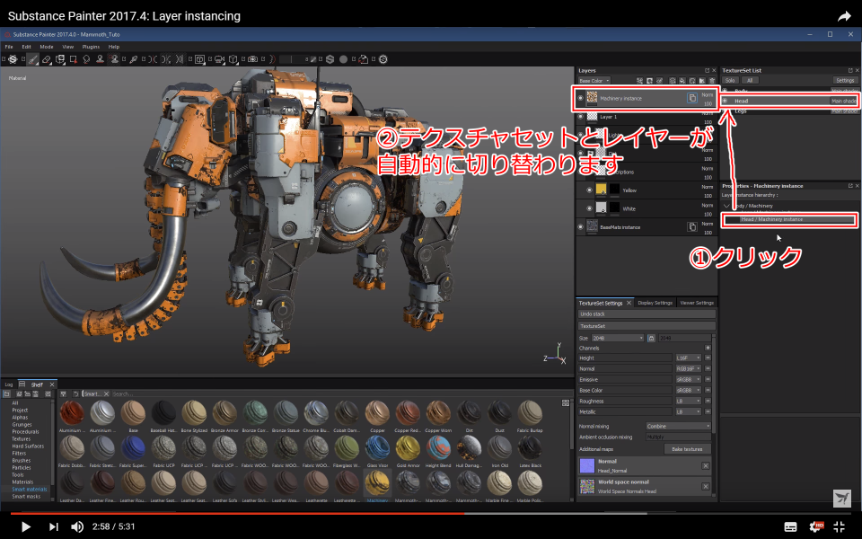Viewport: 862px width, 539px height.
Task: Toggle the shelf grid view size icon
Action: pos(565,402)
